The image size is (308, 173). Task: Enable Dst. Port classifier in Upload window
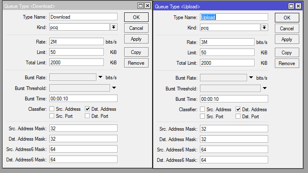[238, 116]
